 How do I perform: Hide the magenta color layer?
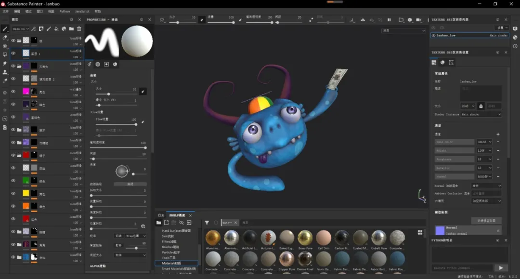[13, 91]
